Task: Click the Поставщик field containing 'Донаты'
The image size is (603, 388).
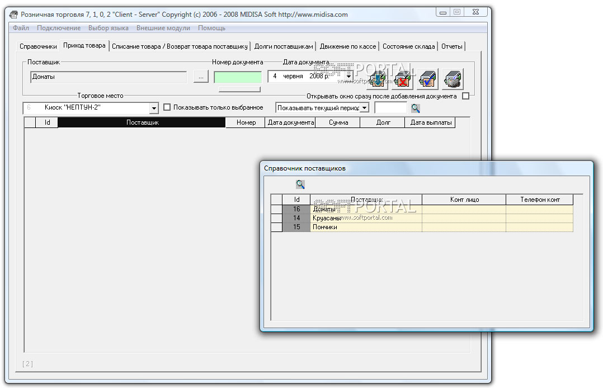Action: click(109, 77)
